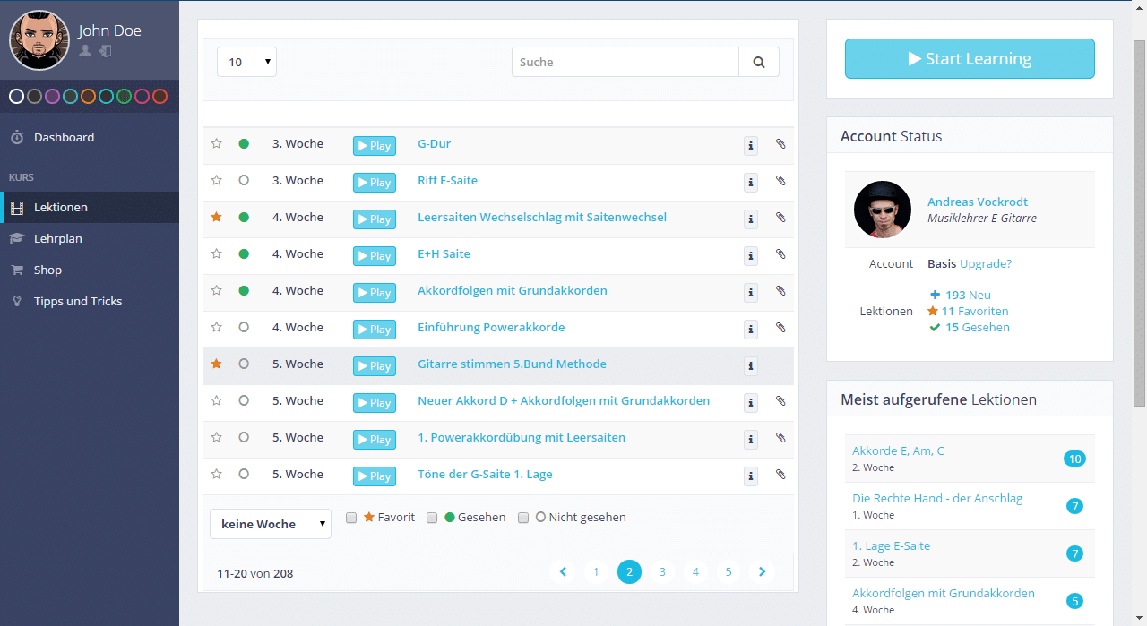Open Andreas Vockrodt profile link

(x=978, y=202)
